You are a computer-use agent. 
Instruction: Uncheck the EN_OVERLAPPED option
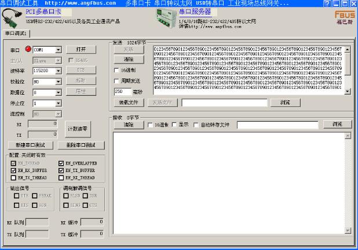[x=62, y=163]
